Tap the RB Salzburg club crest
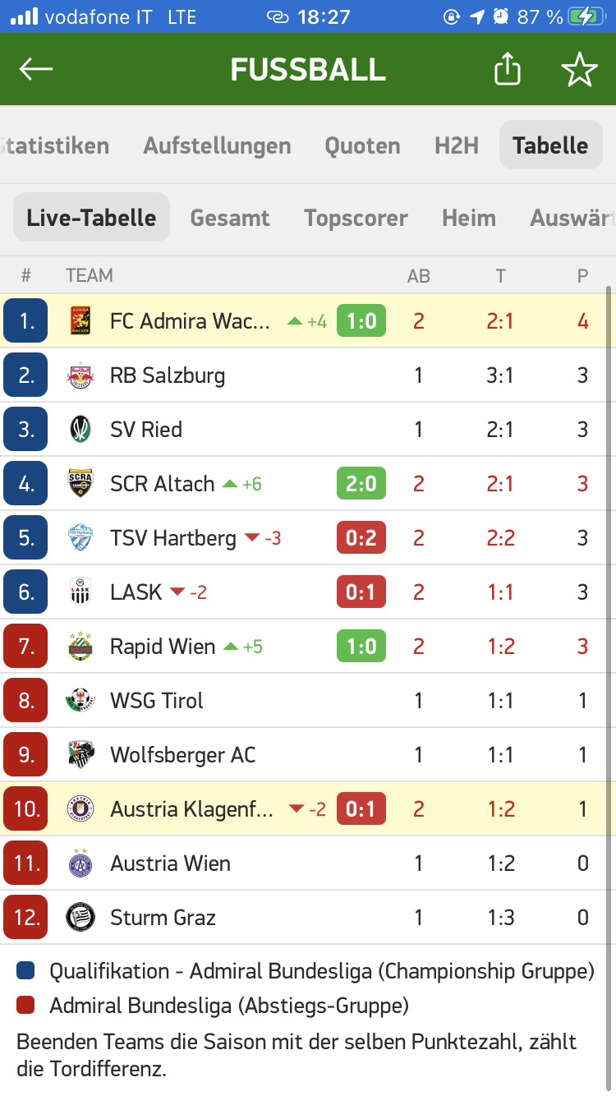 pyautogui.click(x=80, y=375)
